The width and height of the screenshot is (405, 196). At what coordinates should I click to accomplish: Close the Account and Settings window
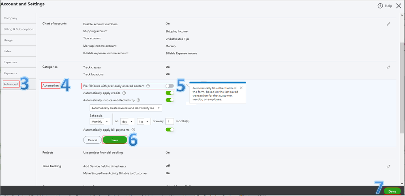(399, 6)
